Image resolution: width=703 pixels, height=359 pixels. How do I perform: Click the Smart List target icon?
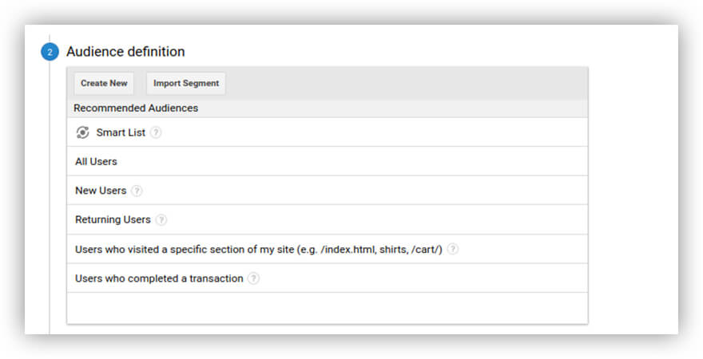pos(82,133)
